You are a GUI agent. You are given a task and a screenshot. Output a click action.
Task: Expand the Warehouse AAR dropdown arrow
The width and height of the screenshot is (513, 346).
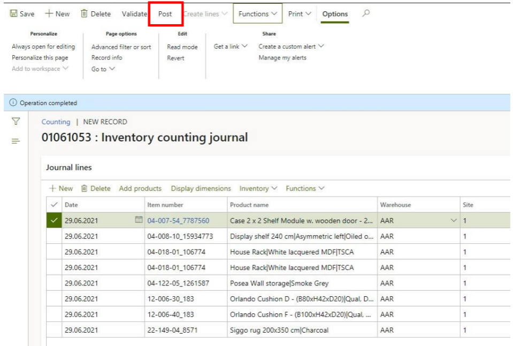click(x=455, y=221)
